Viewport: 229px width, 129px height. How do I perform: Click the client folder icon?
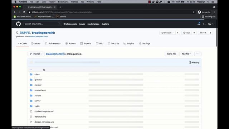(x=31, y=74)
